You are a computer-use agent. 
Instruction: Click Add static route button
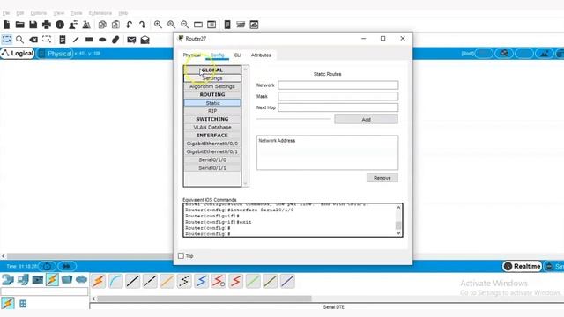(366, 120)
